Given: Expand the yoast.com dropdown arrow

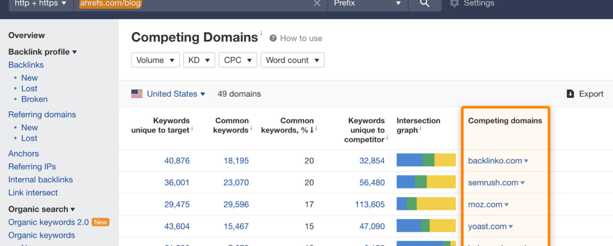Looking at the screenshot, I should click(511, 227).
